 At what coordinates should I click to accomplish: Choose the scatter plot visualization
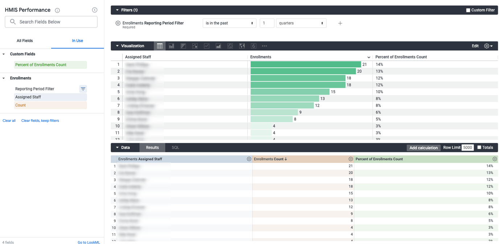[x=195, y=46]
